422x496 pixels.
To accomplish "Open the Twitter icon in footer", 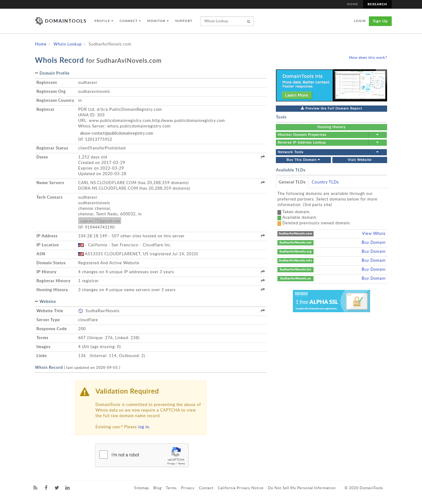I will click(x=57, y=488).
